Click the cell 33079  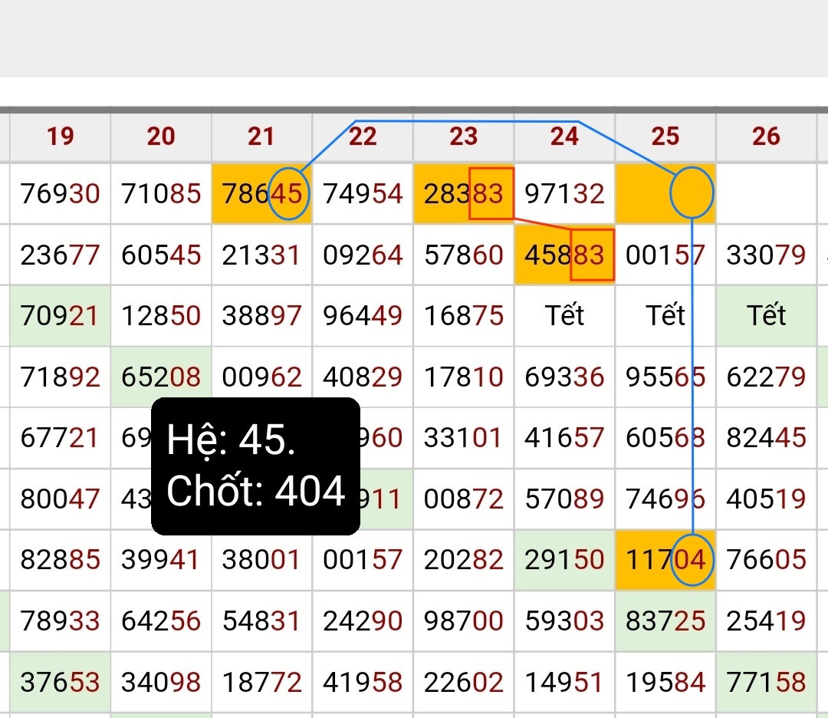(766, 255)
